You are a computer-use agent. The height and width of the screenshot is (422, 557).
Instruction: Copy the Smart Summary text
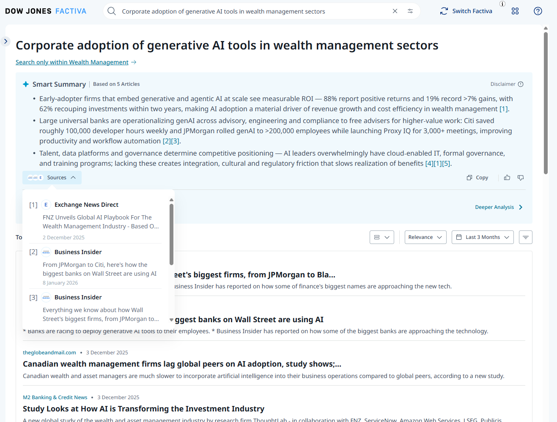(477, 178)
